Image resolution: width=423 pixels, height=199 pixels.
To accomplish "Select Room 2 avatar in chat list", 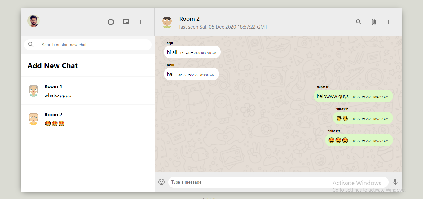I will point(33,119).
